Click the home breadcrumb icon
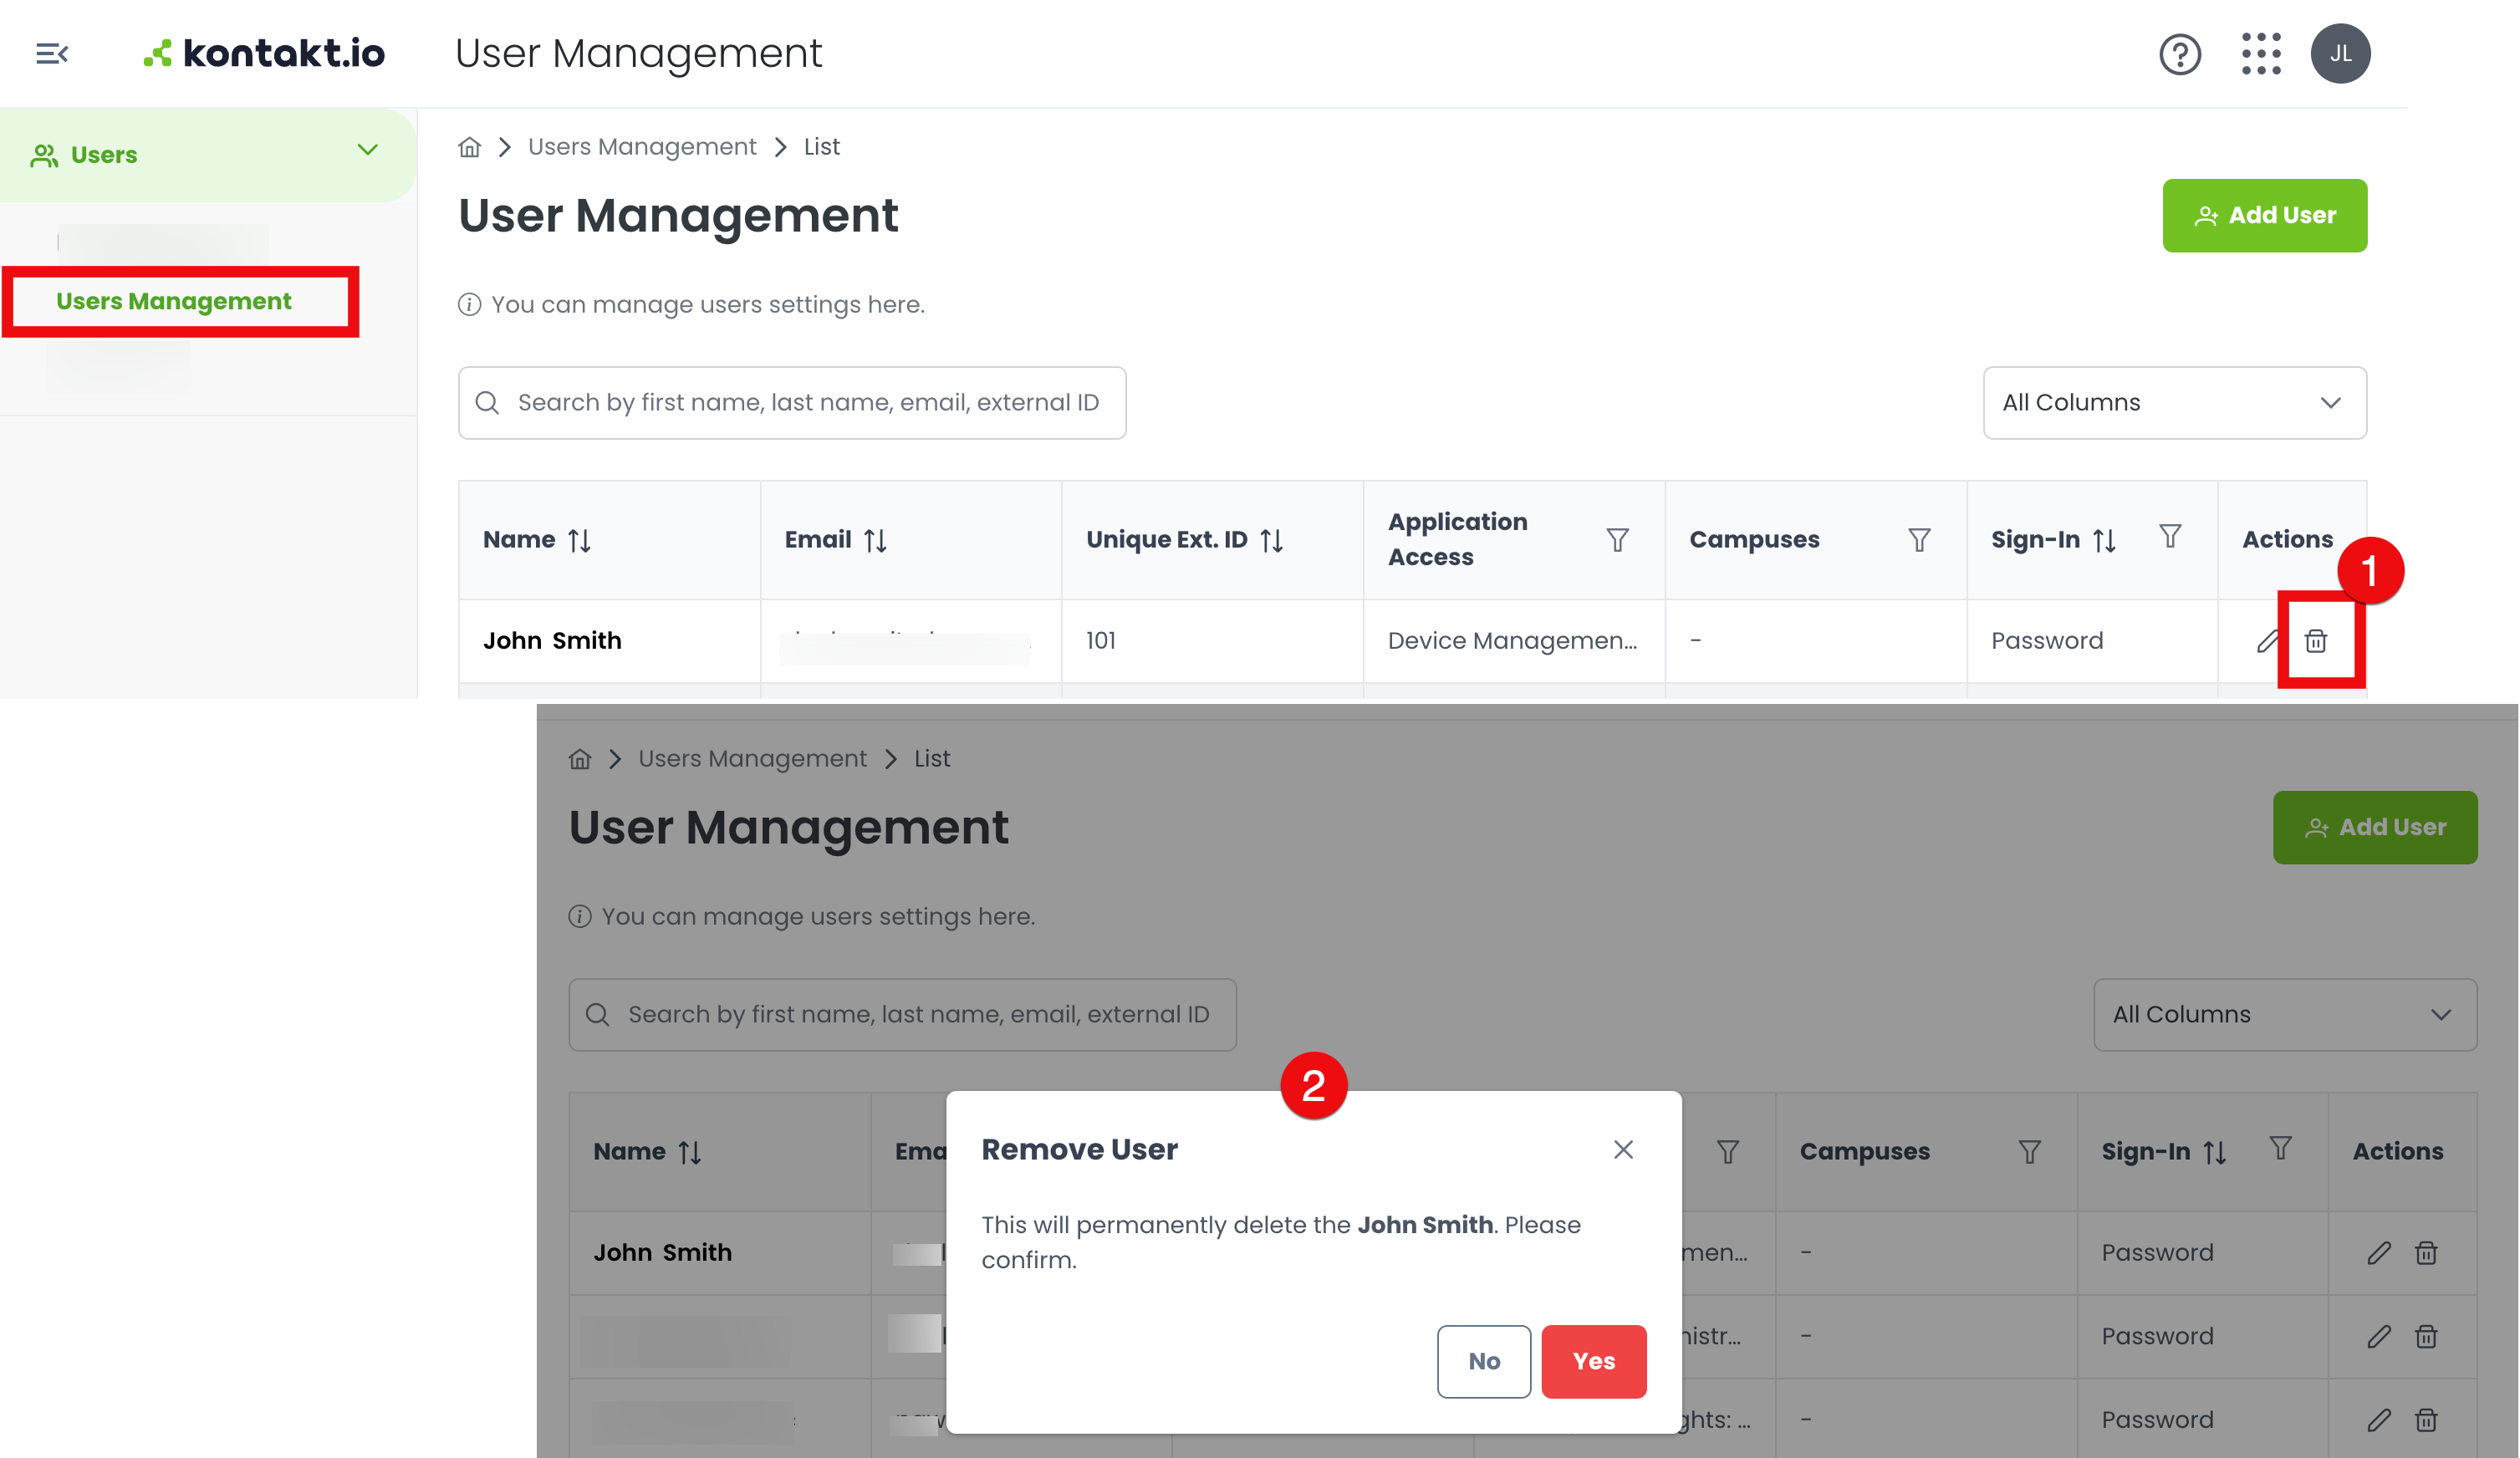Image resolution: width=2520 pixels, height=1458 pixels. click(469, 147)
